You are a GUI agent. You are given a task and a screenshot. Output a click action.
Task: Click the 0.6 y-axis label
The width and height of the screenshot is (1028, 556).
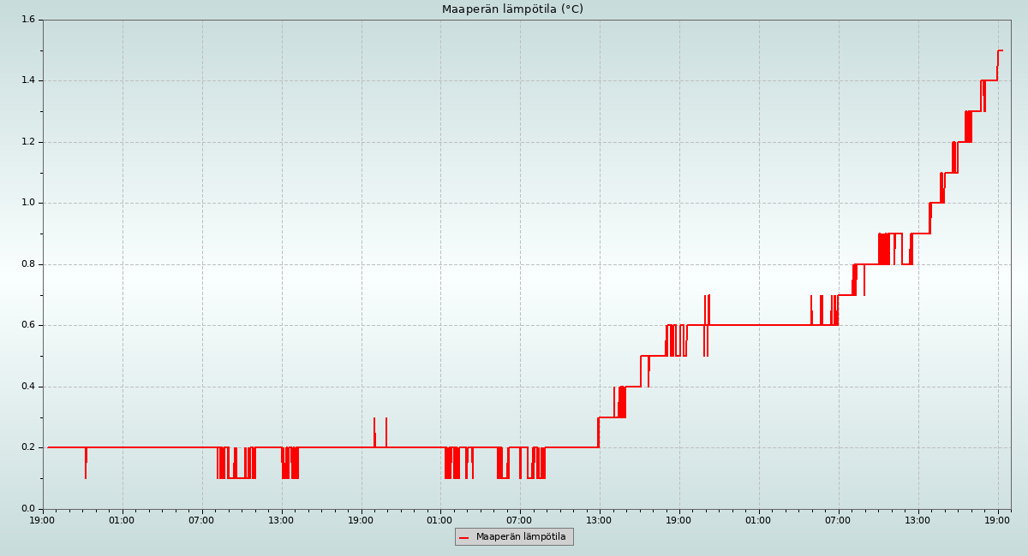tap(27, 325)
